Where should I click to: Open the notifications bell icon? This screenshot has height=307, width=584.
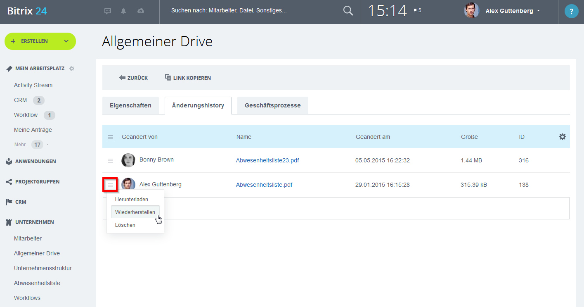click(123, 11)
